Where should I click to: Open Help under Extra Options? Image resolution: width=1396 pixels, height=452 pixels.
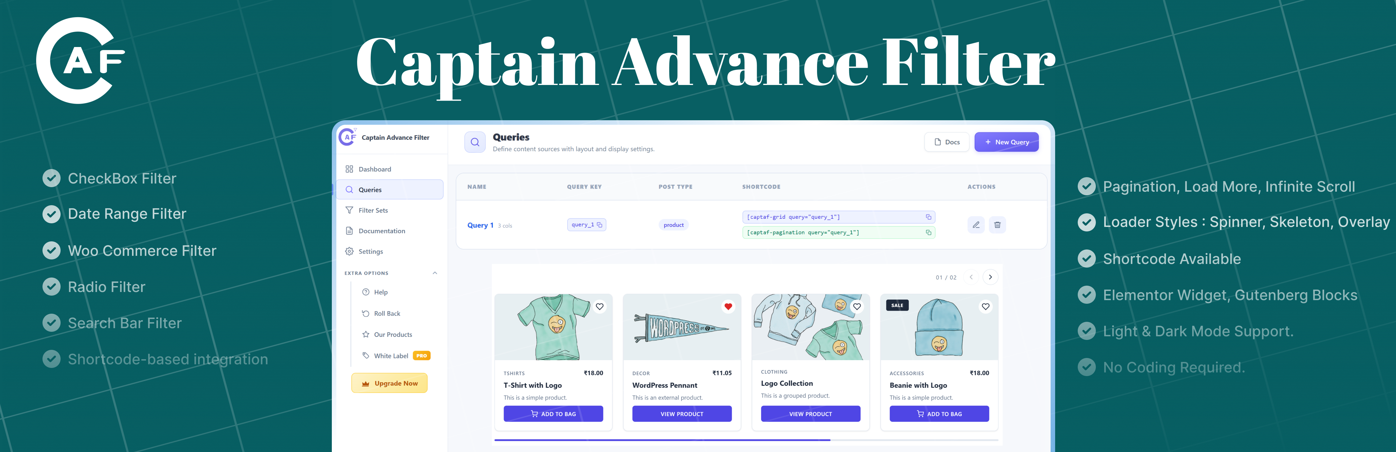375,292
